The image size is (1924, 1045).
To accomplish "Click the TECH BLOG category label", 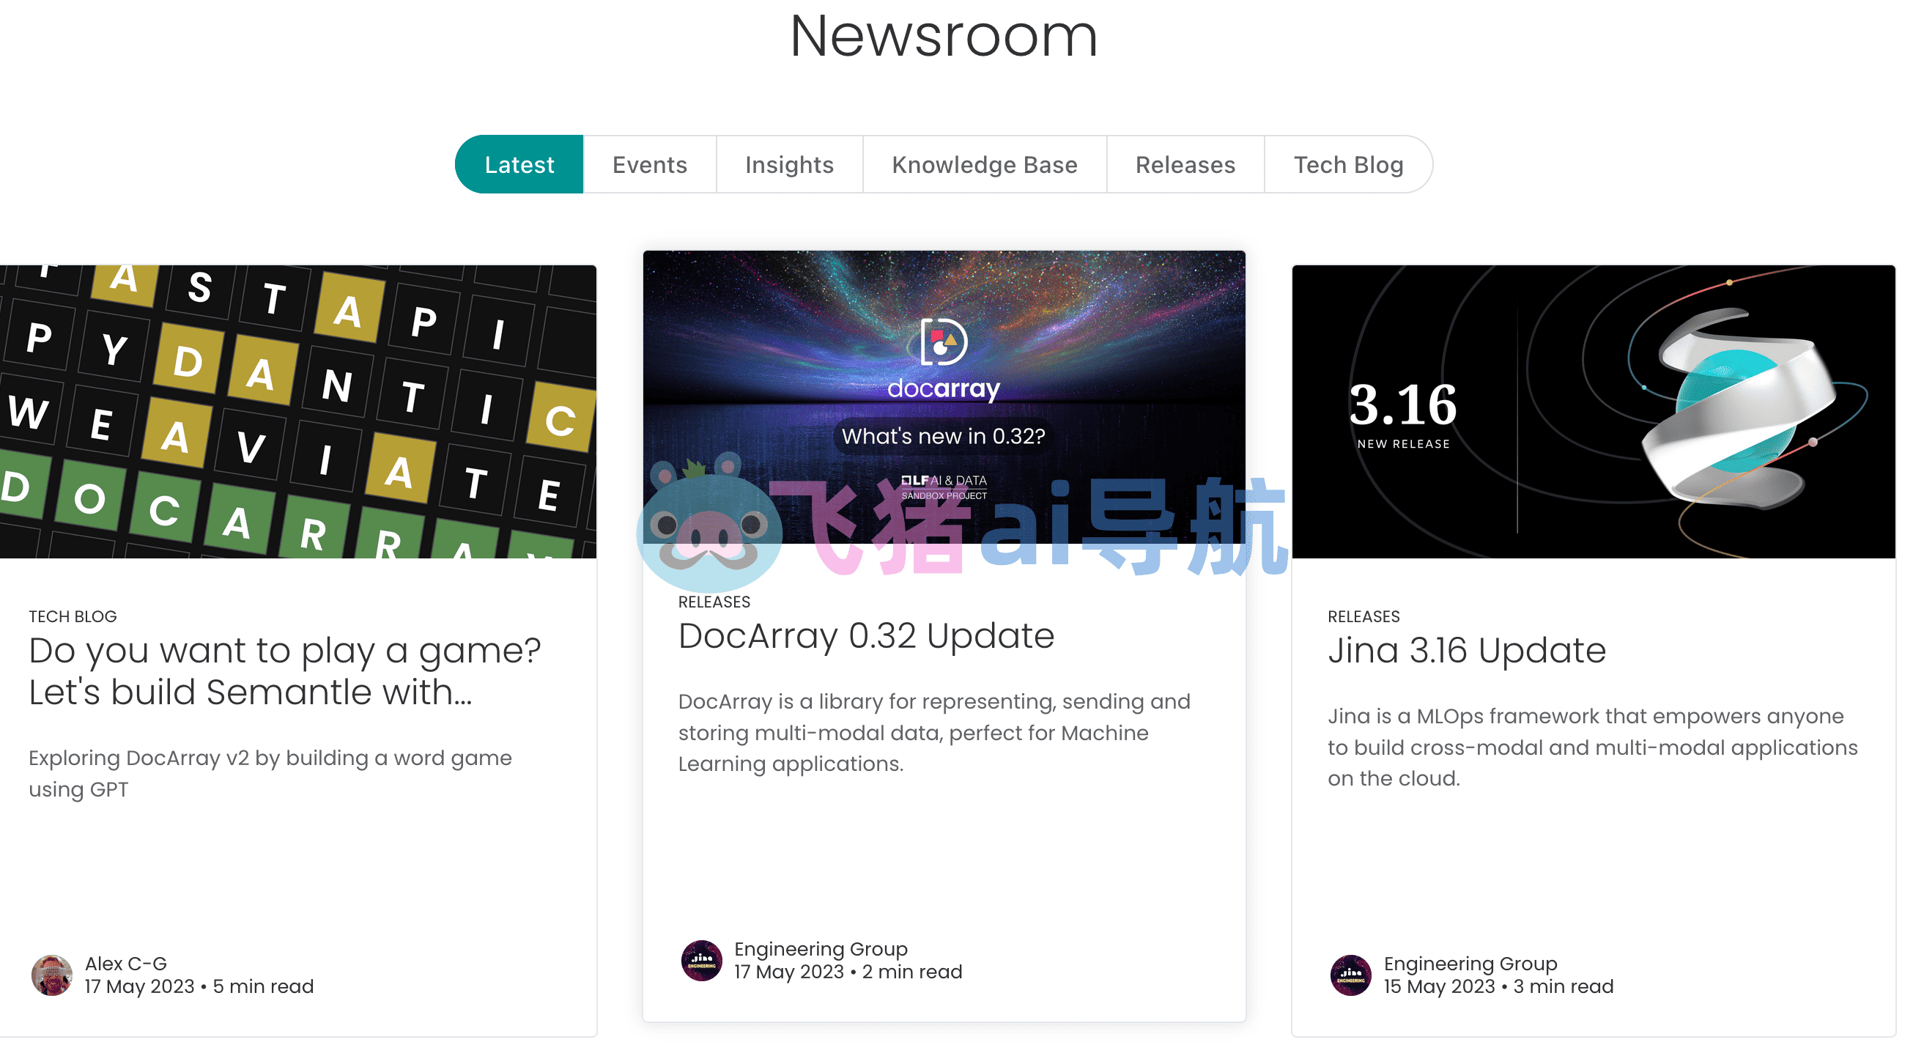I will tap(73, 616).
